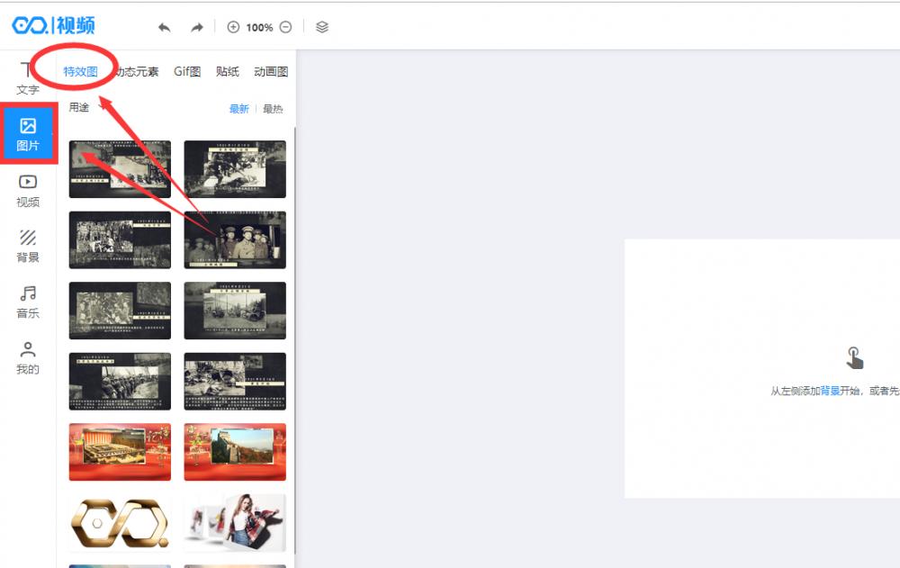Switch to the 特效图 tab
900x568 pixels.
[80, 72]
